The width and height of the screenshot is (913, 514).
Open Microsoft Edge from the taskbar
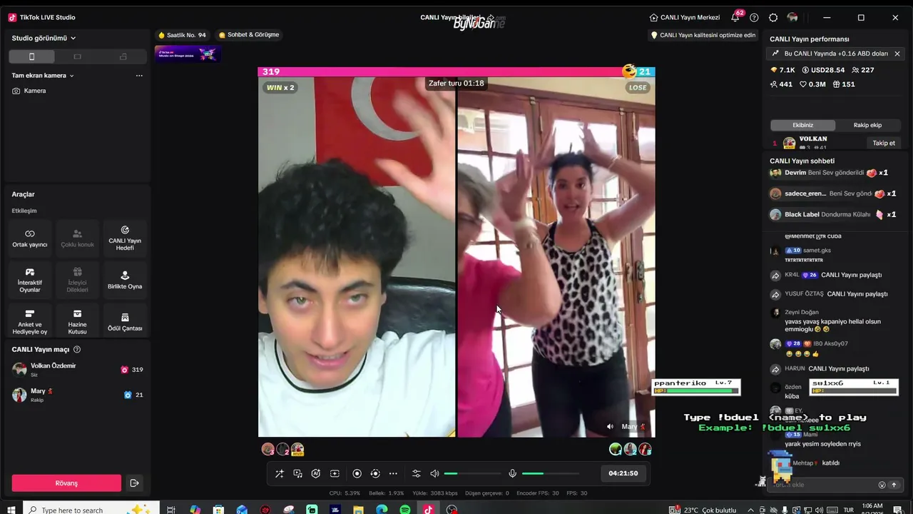point(382,510)
